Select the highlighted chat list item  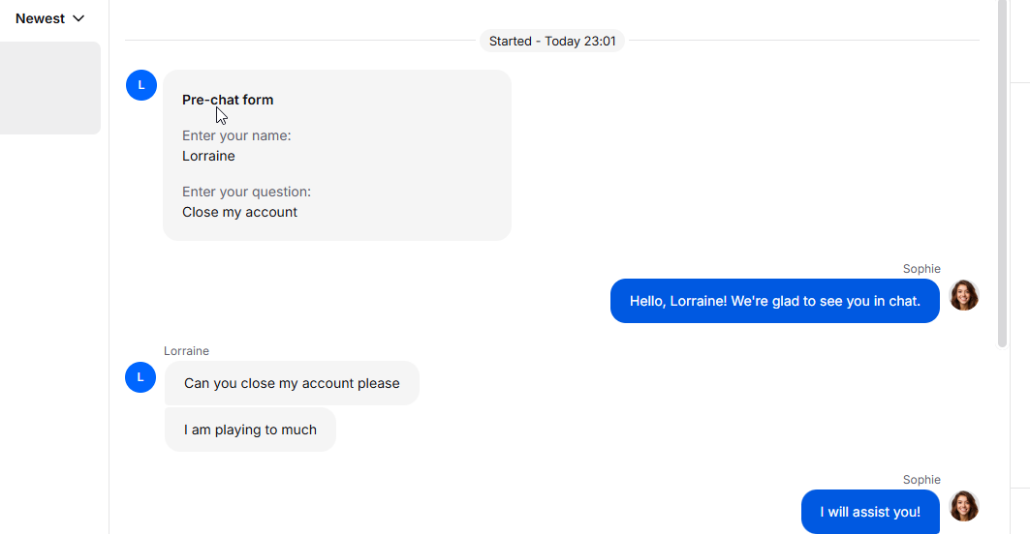tap(50, 88)
